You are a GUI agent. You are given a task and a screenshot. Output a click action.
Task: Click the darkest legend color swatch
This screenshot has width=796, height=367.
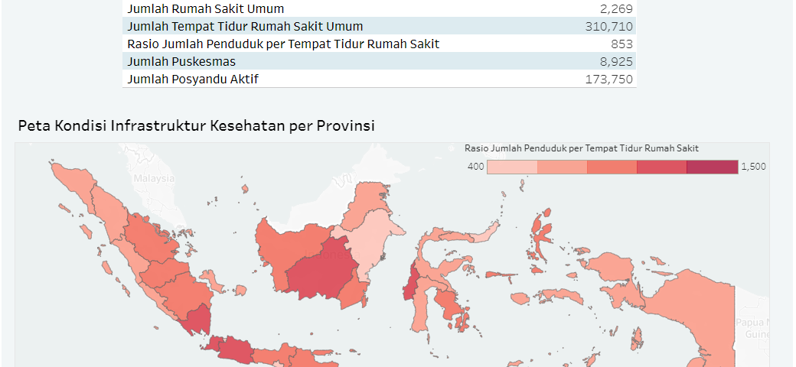(713, 167)
